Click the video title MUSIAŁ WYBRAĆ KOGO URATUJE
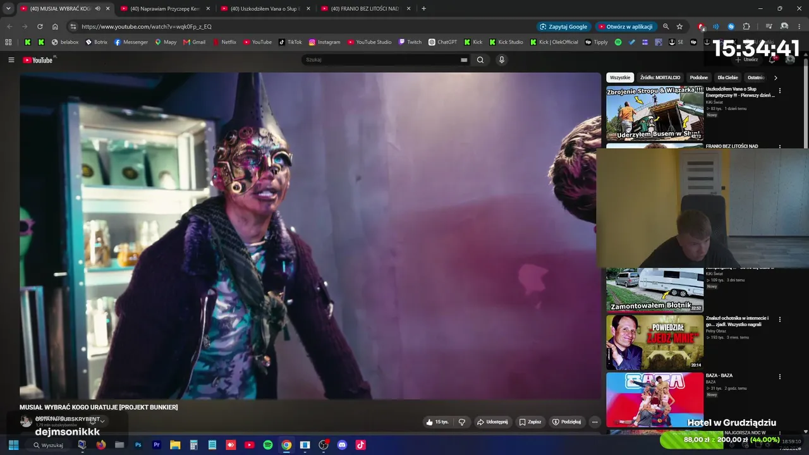Screen dimensions: 809x455 (x=99, y=408)
